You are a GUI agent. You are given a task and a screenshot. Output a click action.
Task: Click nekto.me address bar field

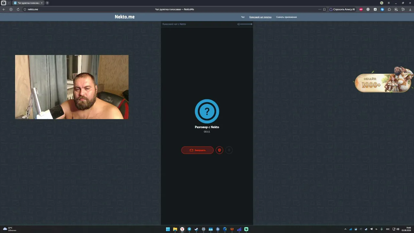175,9
